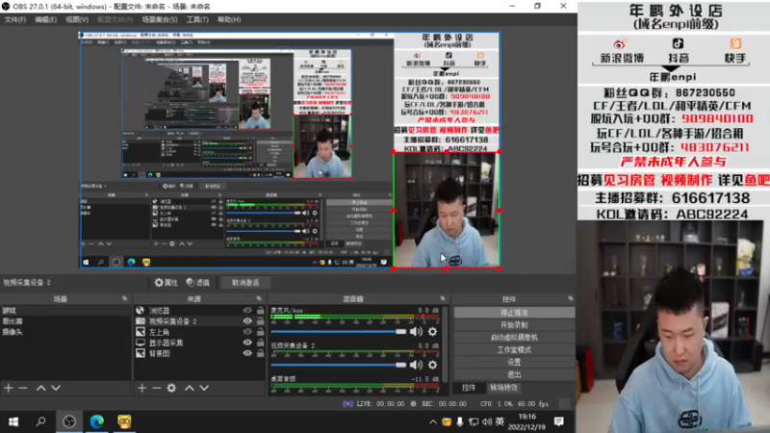
Task: Mute the 视频采集设备 2 audio channel
Action: click(416, 365)
